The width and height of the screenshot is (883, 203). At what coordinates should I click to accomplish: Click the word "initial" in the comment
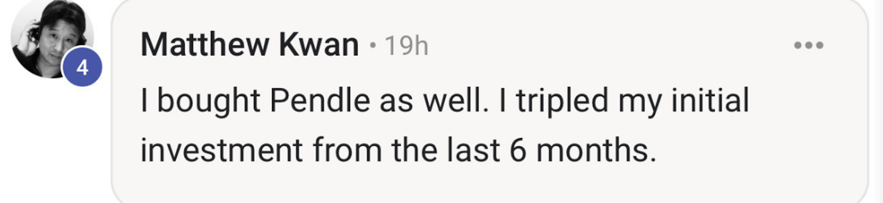click(x=710, y=100)
